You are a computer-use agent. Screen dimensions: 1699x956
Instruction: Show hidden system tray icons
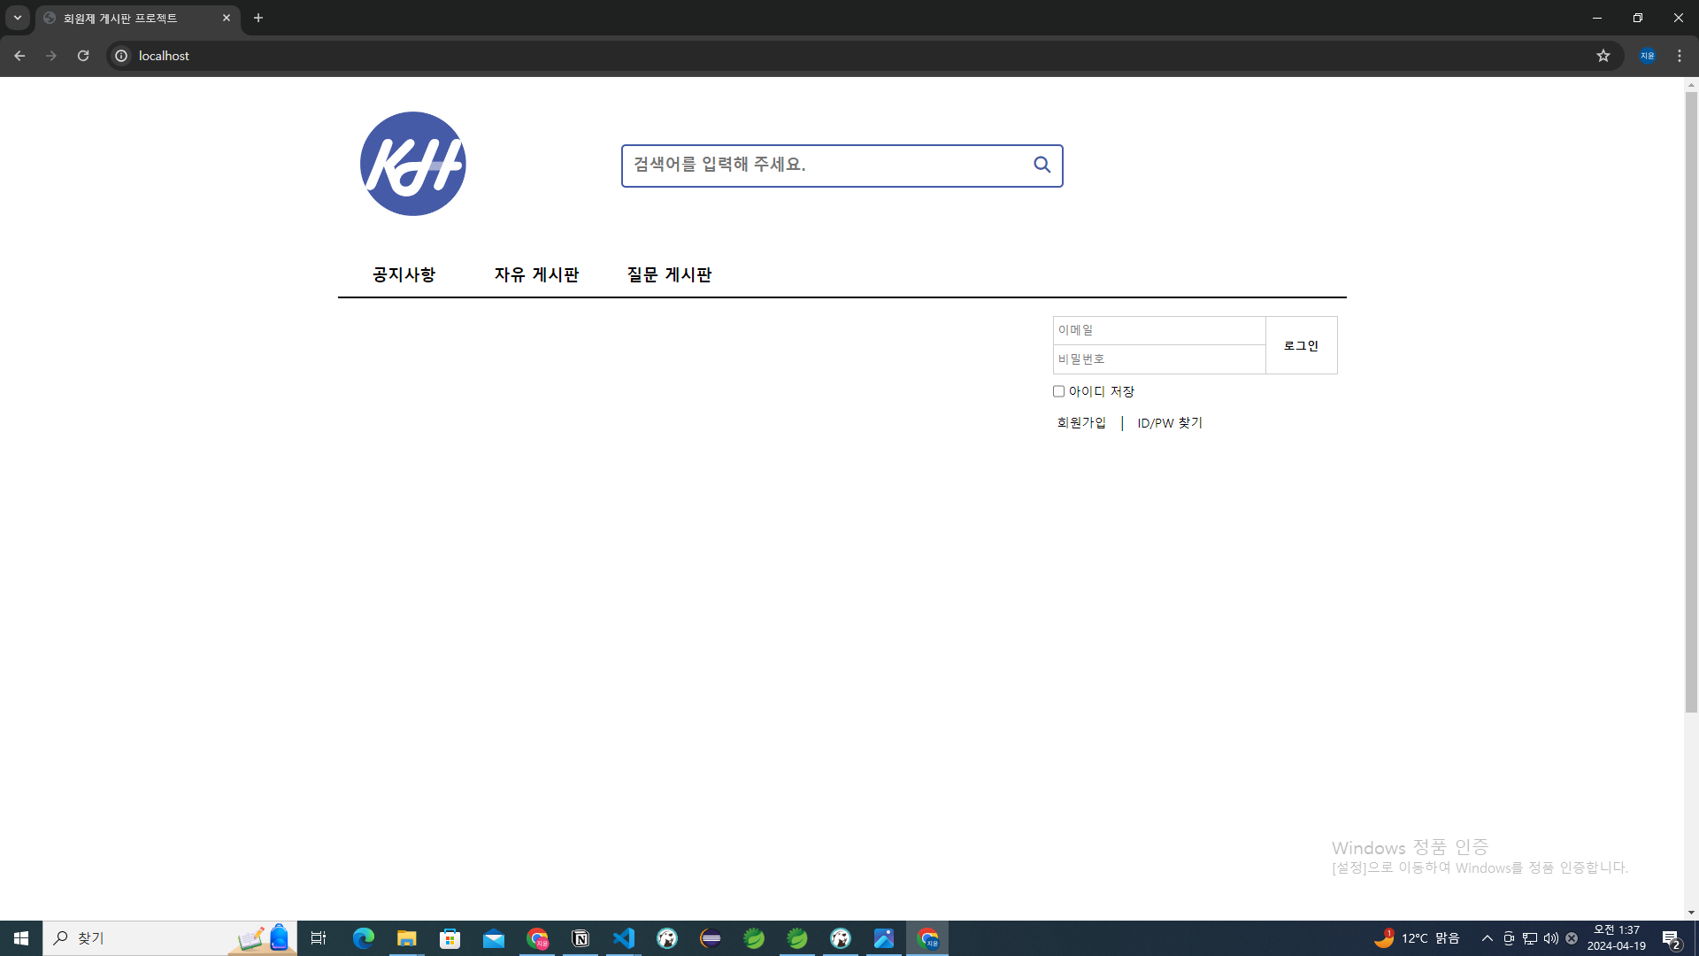tap(1487, 938)
